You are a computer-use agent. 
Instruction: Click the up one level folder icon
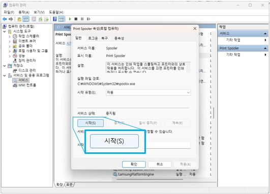(x=19, y=19)
